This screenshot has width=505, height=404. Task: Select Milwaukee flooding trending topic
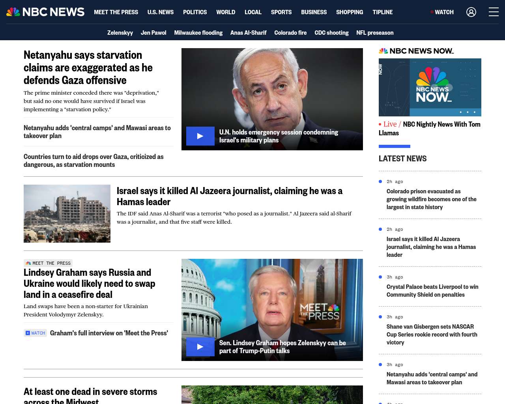[x=198, y=33]
